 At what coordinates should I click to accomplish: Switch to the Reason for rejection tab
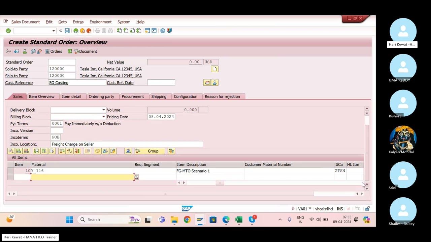tap(222, 96)
